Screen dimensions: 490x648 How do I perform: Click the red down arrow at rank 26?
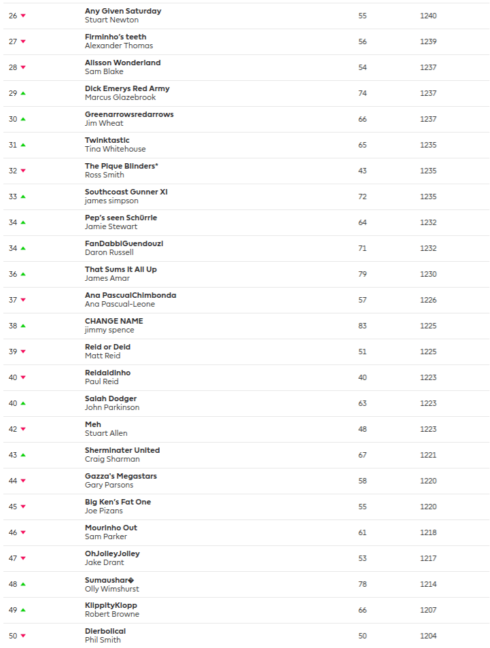23,16
